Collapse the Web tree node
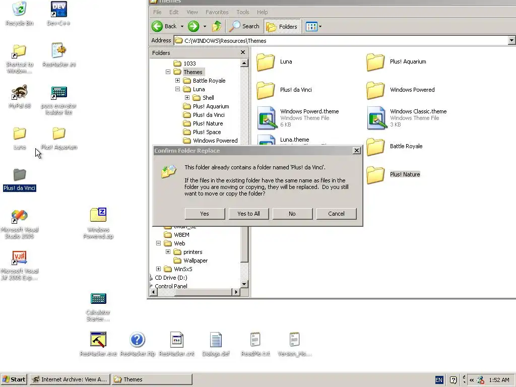This screenshot has width=516, height=387. (158, 243)
